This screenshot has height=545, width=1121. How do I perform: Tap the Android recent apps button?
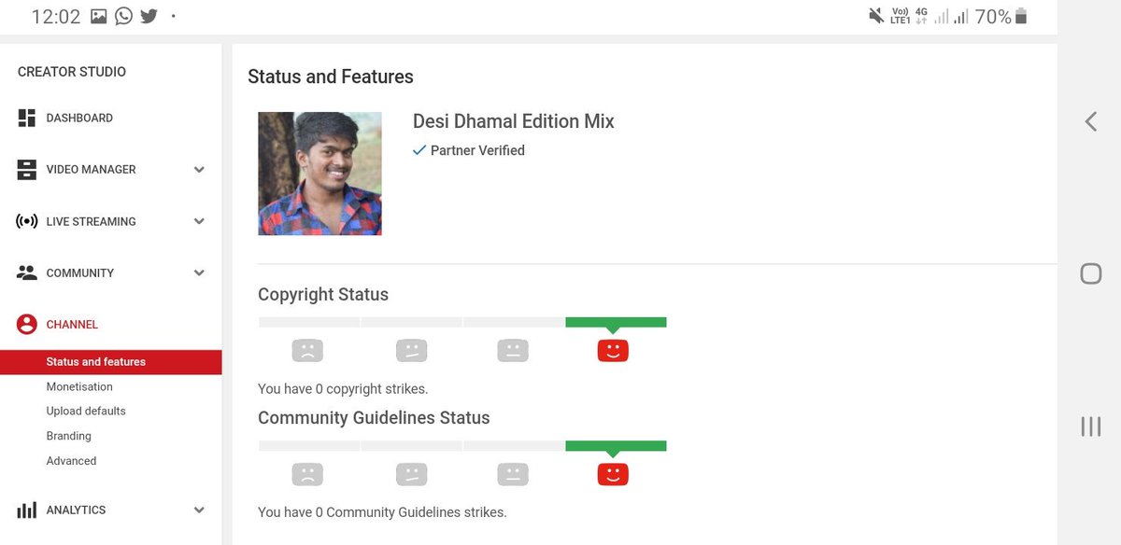coord(1090,426)
